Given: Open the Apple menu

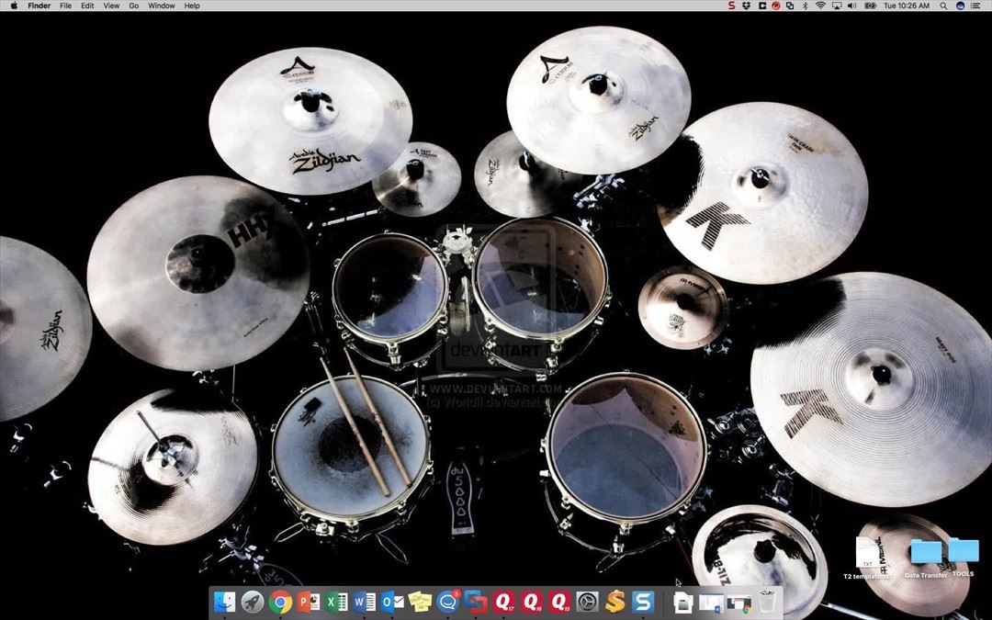Looking at the screenshot, I should [x=14, y=6].
